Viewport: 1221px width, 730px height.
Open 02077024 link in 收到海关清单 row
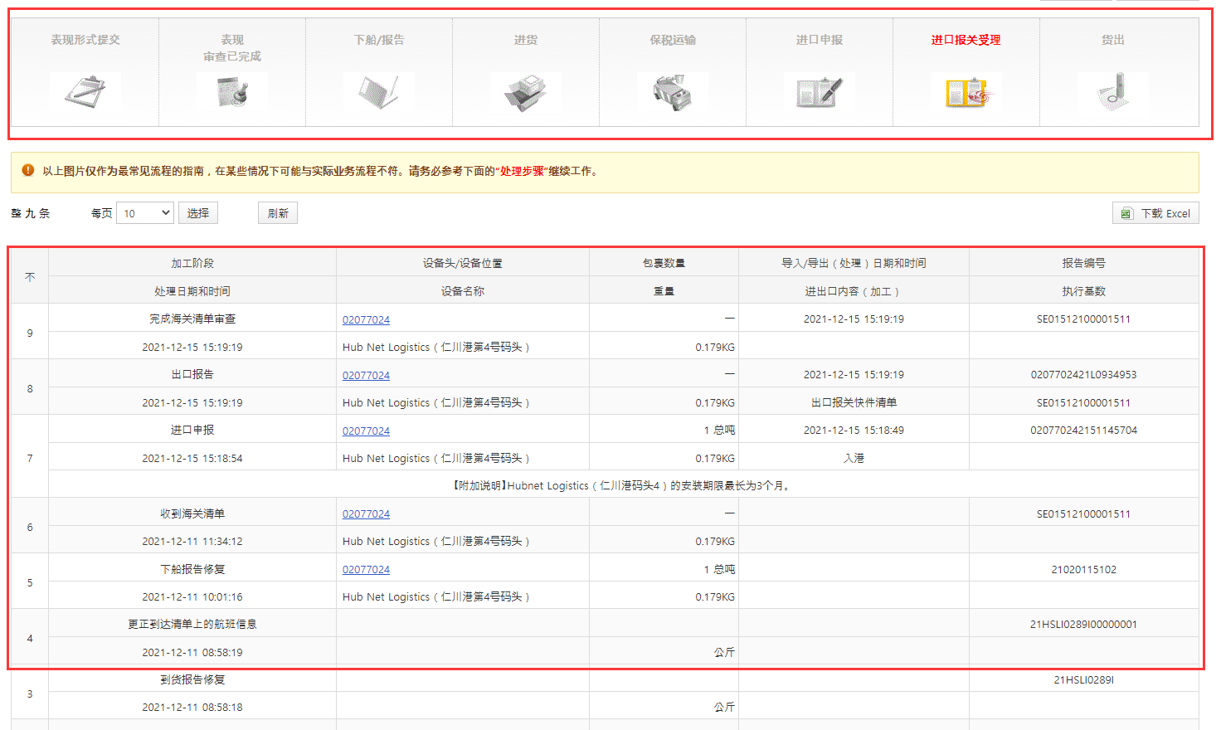[x=366, y=514]
